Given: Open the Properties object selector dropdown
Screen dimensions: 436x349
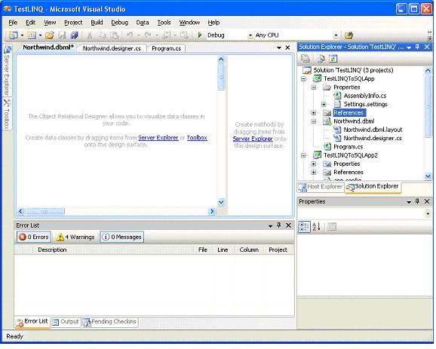Looking at the screenshot, I should 428,213.
